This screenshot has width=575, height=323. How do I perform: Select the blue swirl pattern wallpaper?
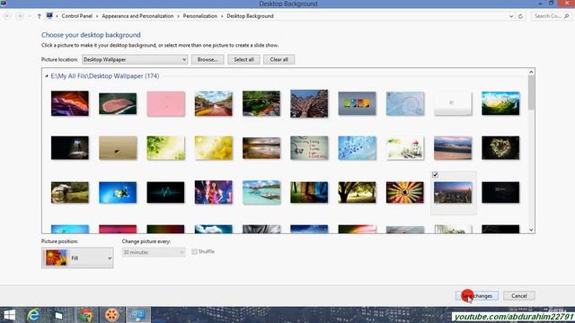pos(405,104)
